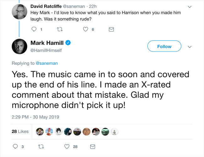Open @HamillHimself profile handle
Image resolution: width=204 pixels, height=157 pixels.
click(x=46, y=50)
